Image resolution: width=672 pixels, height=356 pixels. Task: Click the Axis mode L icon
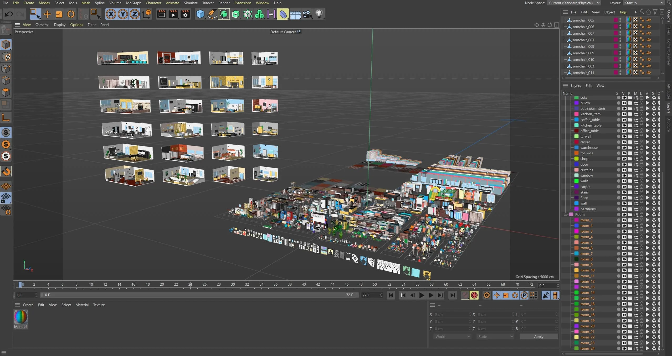click(6, 117)
